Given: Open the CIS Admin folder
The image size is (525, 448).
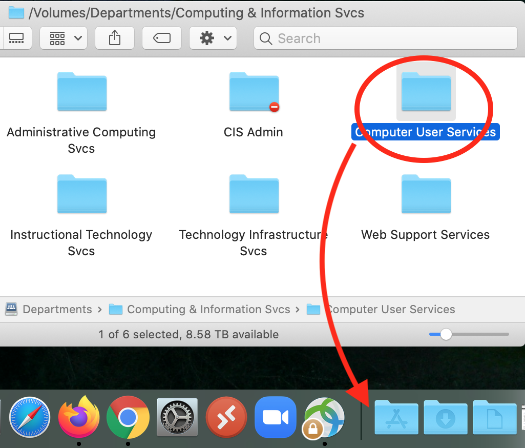Looking at the screenshot, I should (x=254, y=92).
